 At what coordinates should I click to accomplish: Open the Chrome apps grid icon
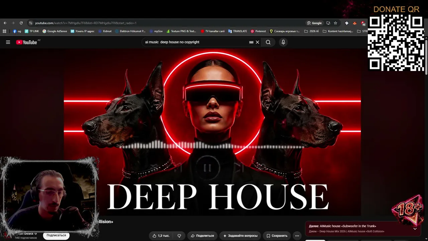click(x=4, y=31)
